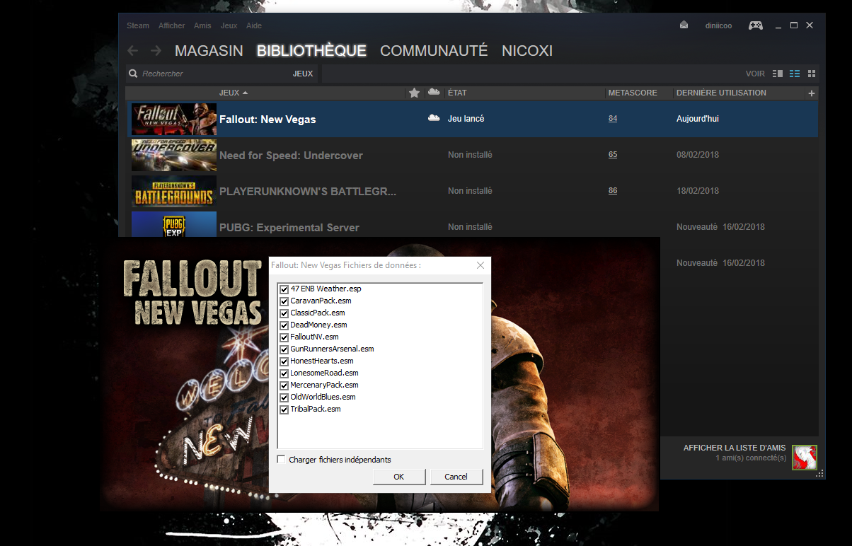
Task: Uncheck LonesomeRoad.esm checkbox
Action: (x=284, y=373)
